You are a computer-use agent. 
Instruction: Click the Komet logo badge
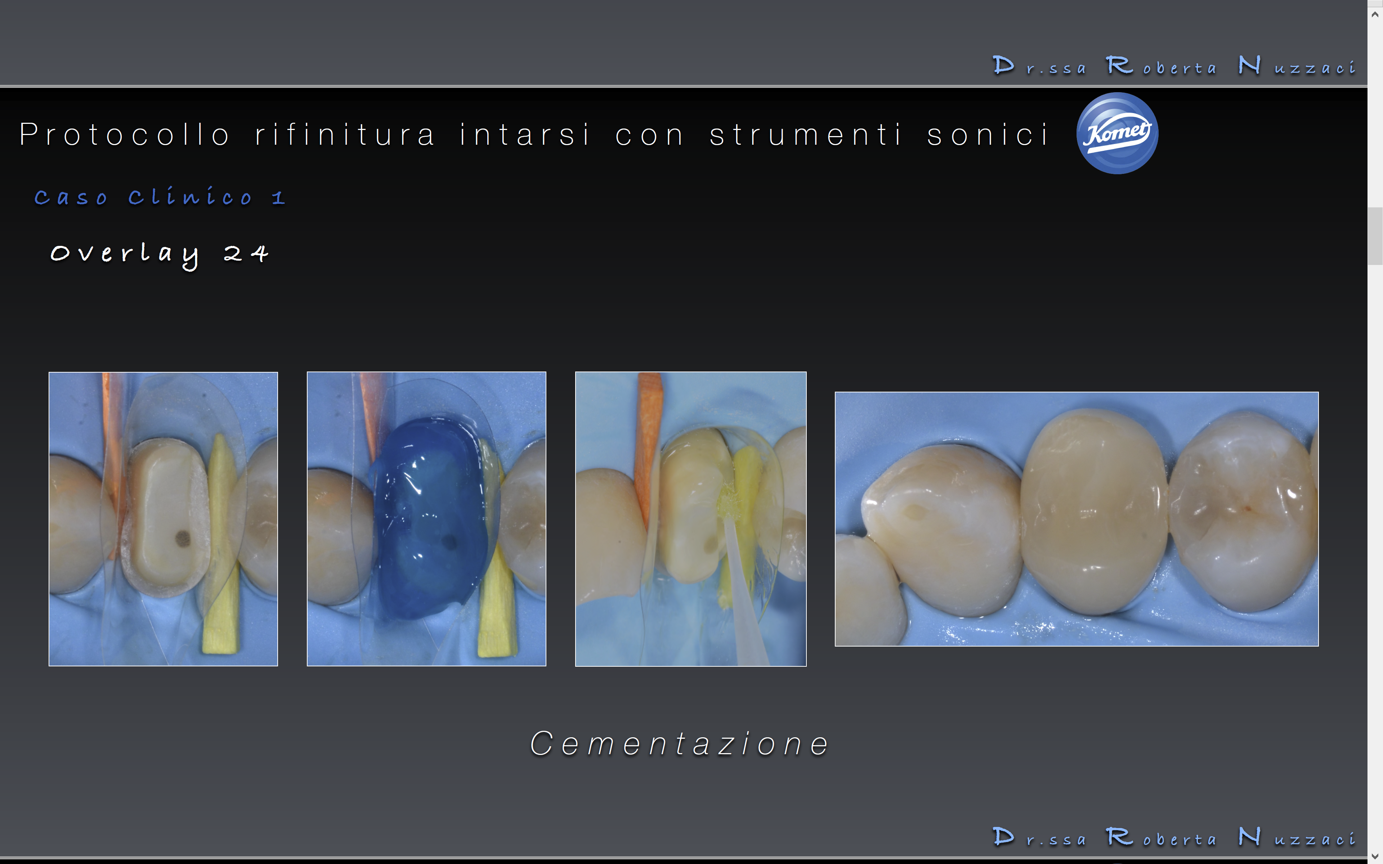point(1117,133)
